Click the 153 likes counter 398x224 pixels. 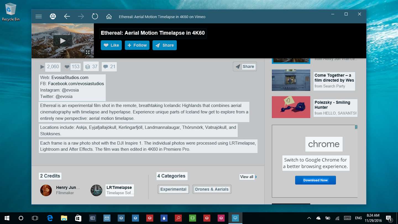pyautogui.click(x=72, y=67)
